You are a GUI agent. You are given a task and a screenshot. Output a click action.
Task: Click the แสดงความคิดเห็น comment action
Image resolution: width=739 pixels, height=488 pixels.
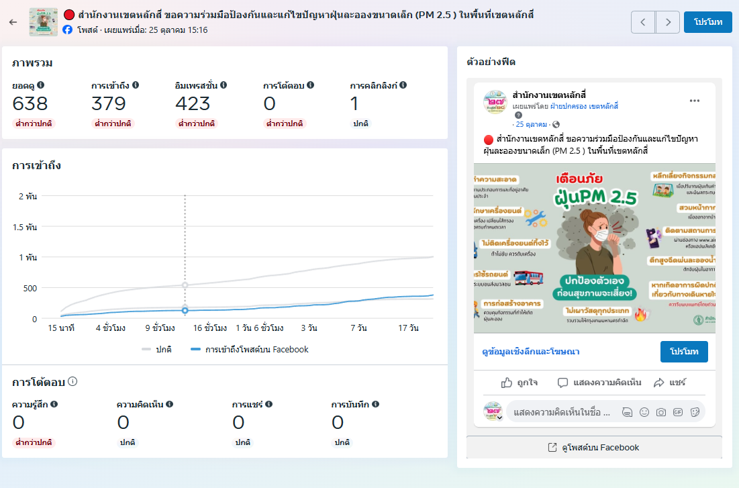coord(599,383)
